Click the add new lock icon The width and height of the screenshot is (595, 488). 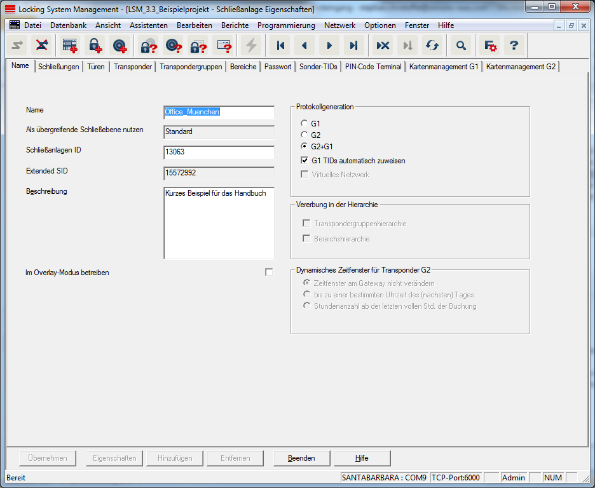click(x=95, y=46)
